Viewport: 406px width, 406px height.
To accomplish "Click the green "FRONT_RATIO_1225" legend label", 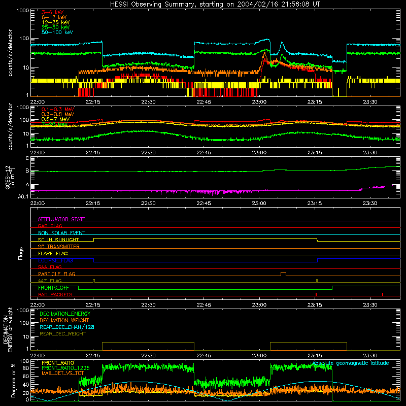I will point(65,368).
